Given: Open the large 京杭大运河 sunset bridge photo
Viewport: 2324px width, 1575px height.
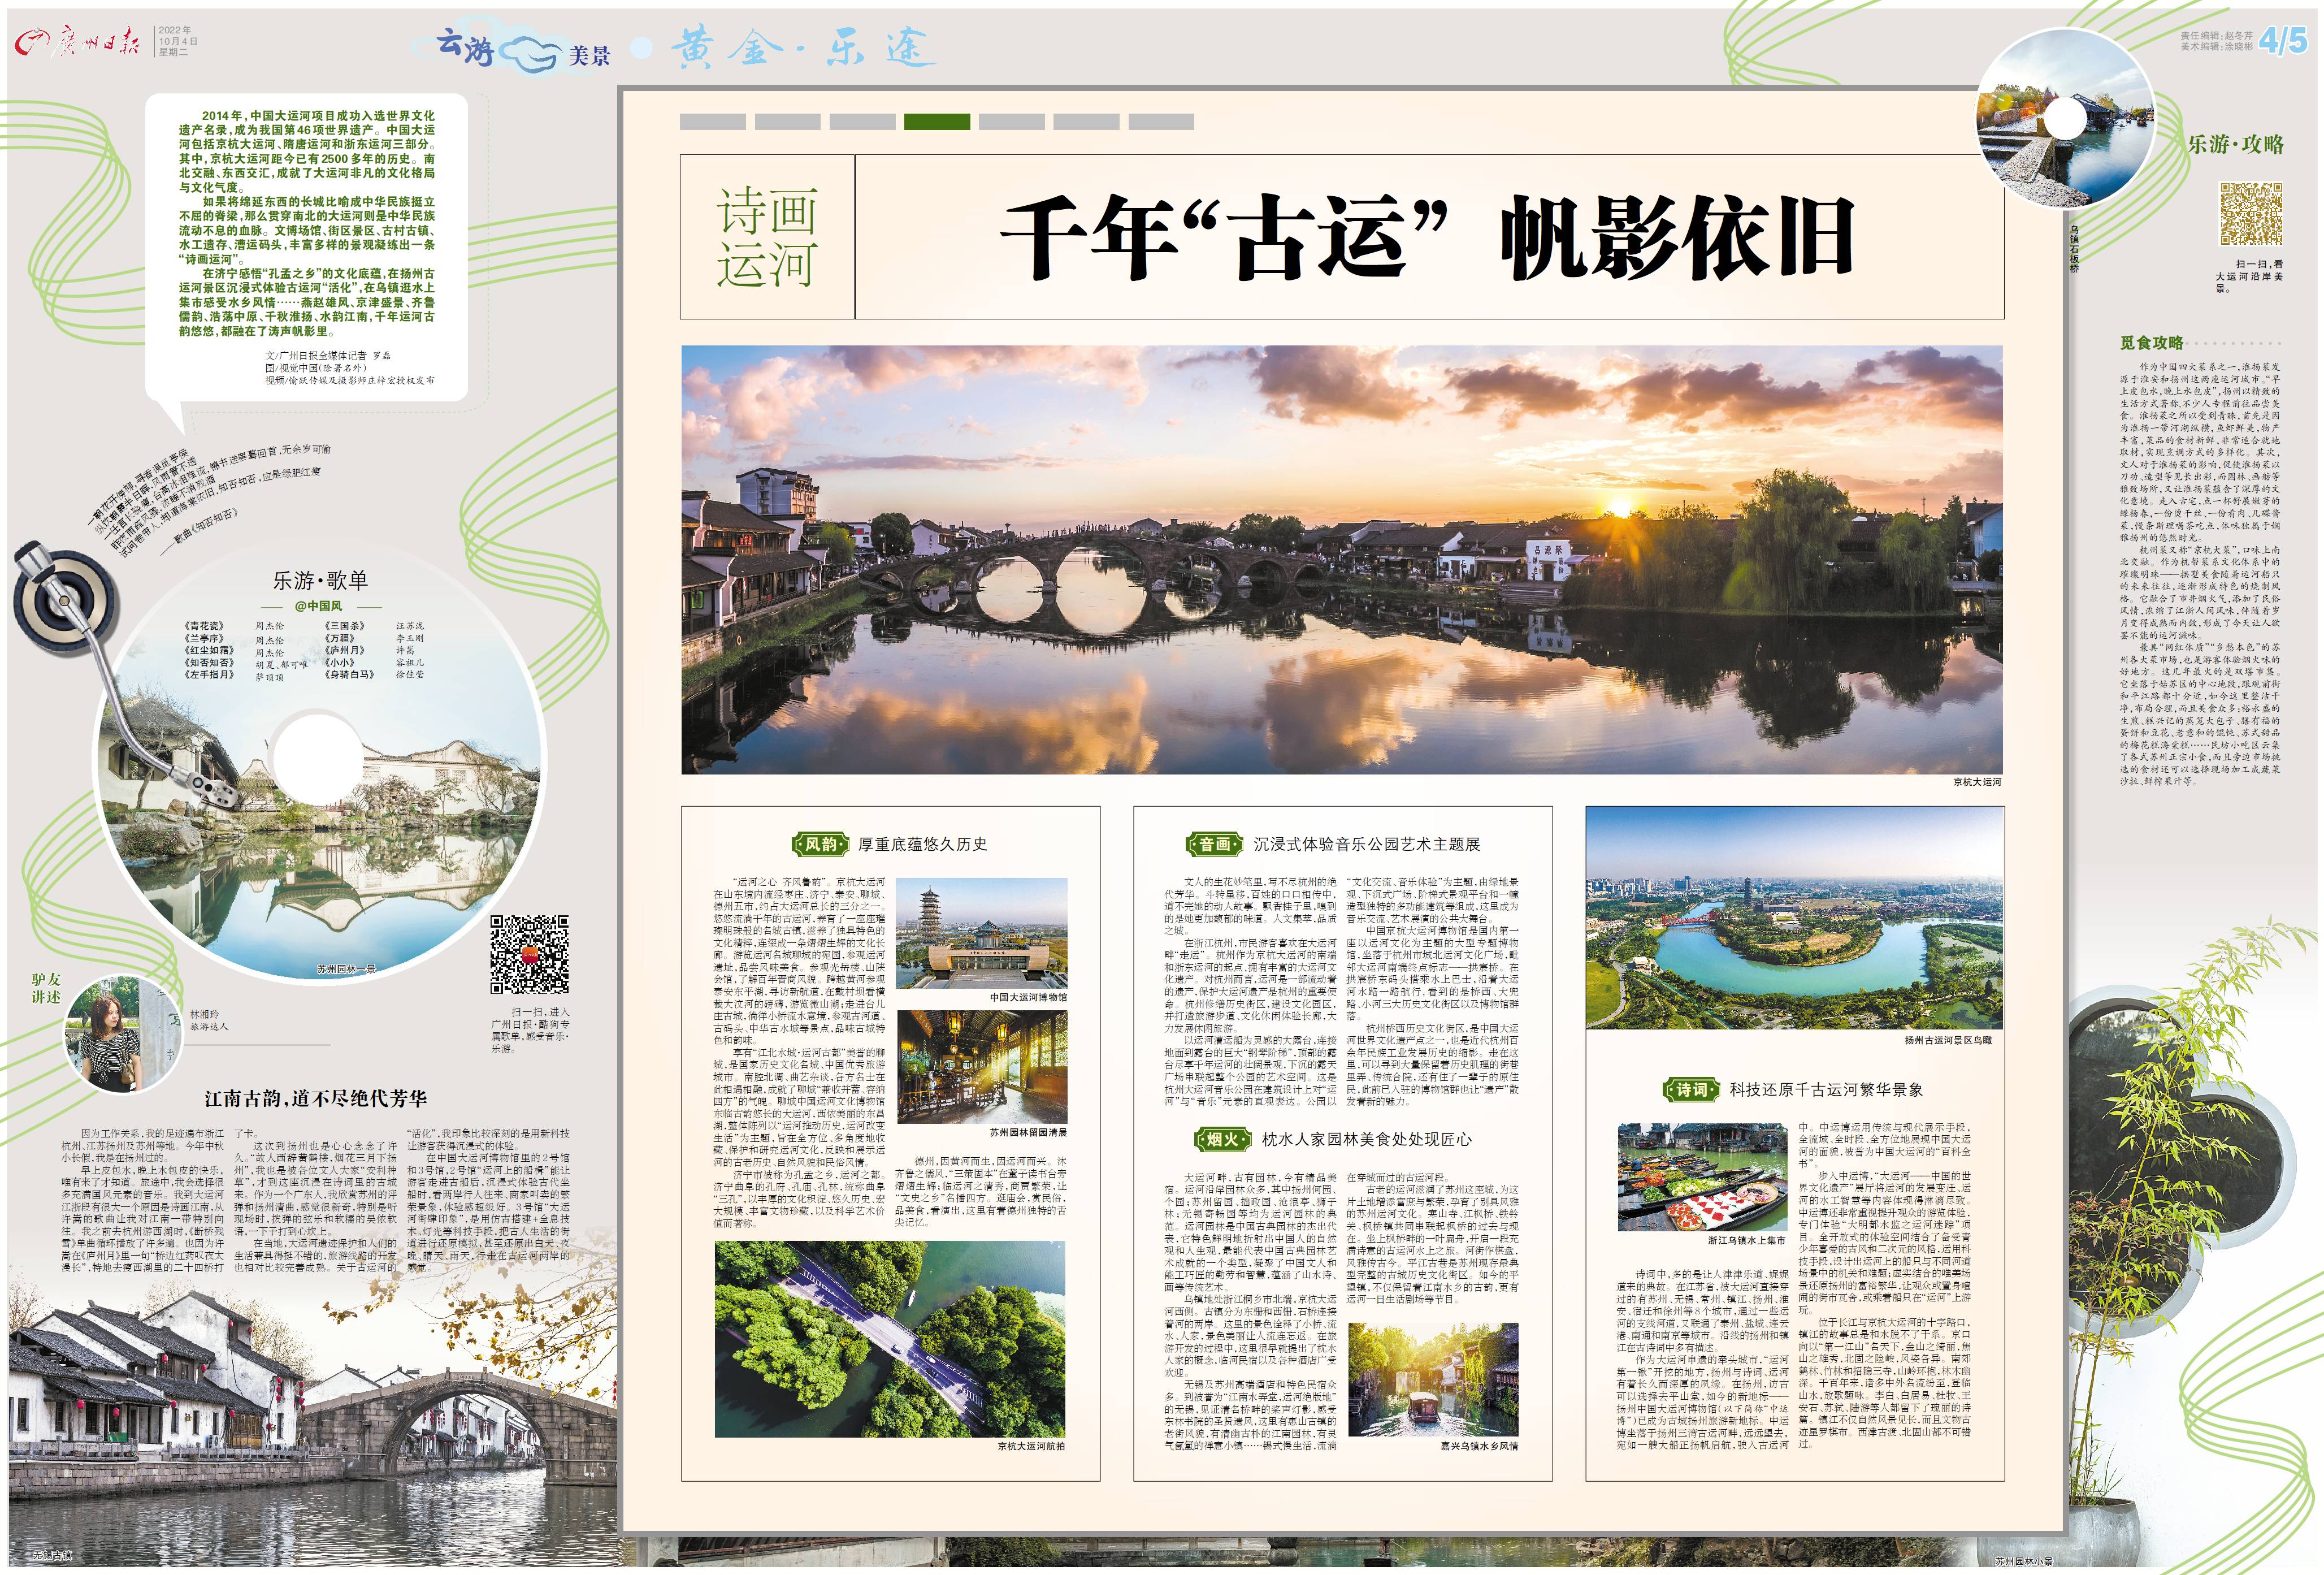Looking at the screenshot, I should coord(1341,559).
